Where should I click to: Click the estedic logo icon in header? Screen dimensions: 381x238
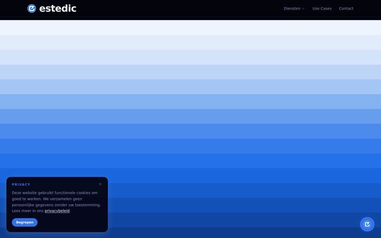32,8
